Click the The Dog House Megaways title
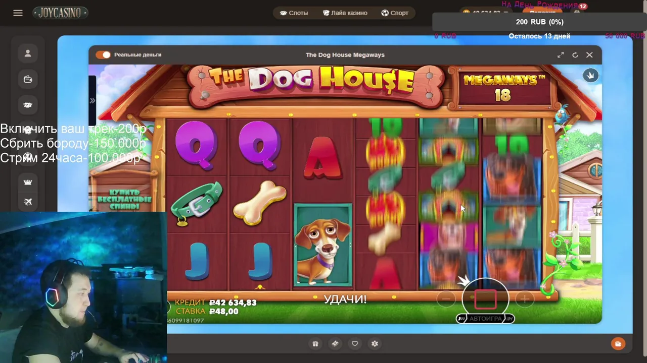Screen dimensions: 647x363 pyautogui.click(x=345, y=55)
